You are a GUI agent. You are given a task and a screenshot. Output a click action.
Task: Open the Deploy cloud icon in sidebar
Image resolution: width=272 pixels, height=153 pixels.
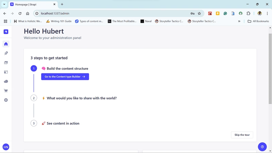pyautogui.click(x=6, y=81)
